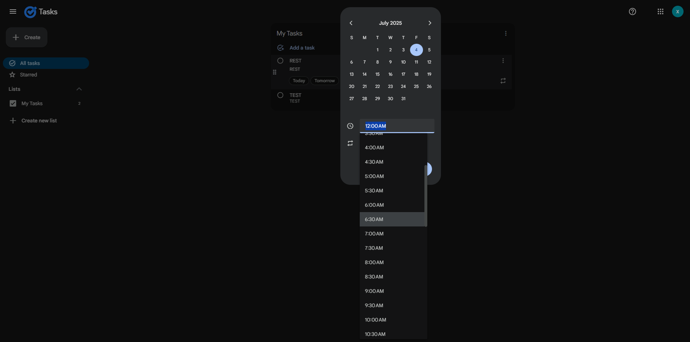Open REST task options menu
This screenshot has height=342, width=690.
(503, 61)
